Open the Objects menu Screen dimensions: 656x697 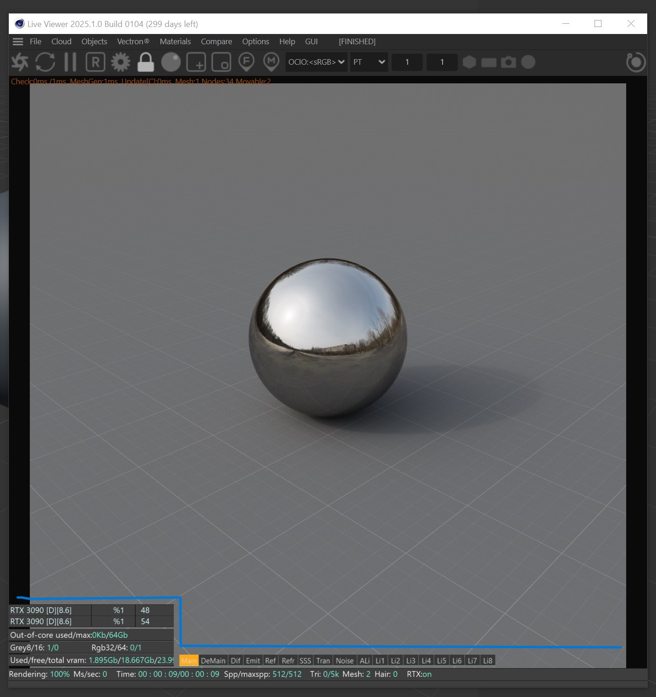[x=94, y=41]
